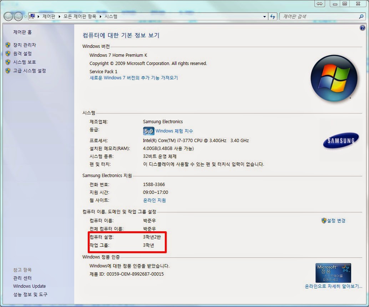The height and width of the screenshot is (307, 369).
Task: Click the refresh button beside address bar
Action: (273, 16)
